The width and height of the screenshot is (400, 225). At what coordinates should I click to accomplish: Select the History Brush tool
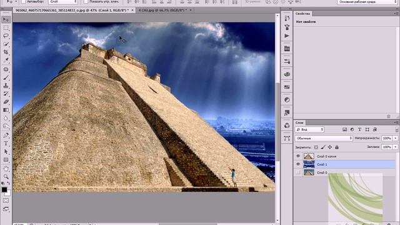tap(6, 94)
